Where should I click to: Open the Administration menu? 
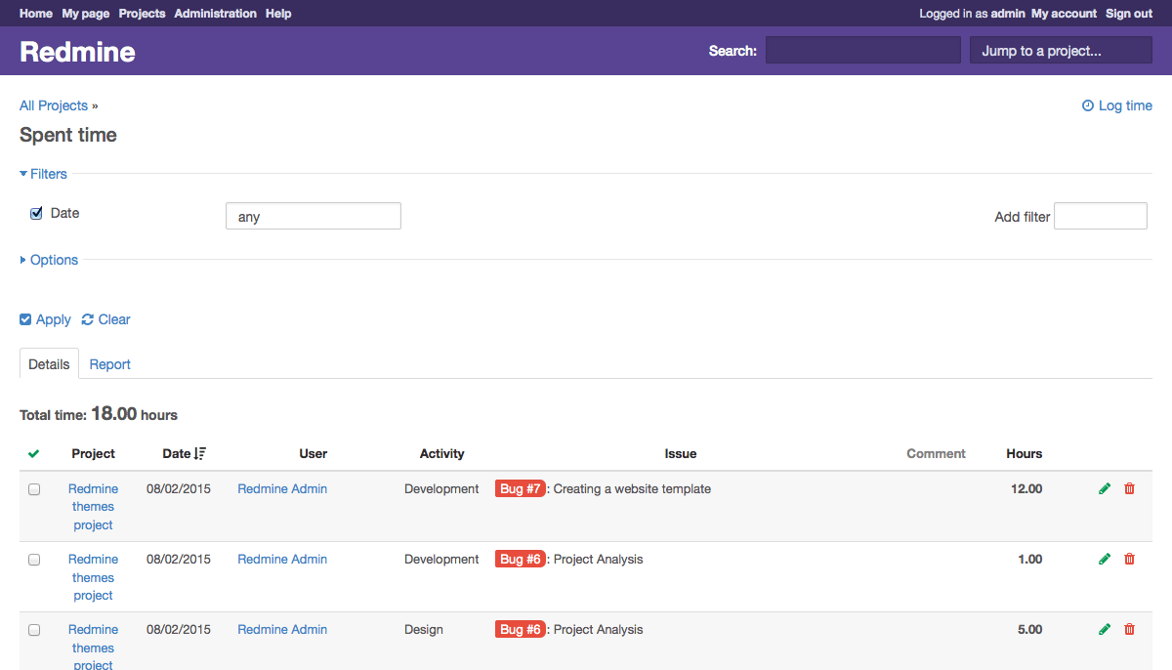[216, 14]
